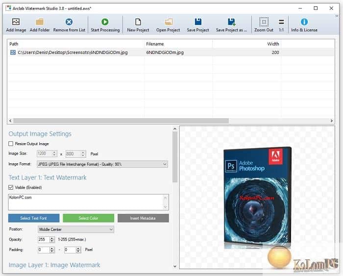Viewport: 343px width, 276px height.
Task: Maximize the Watermark Studio window
Action: [x=316, y=8]
